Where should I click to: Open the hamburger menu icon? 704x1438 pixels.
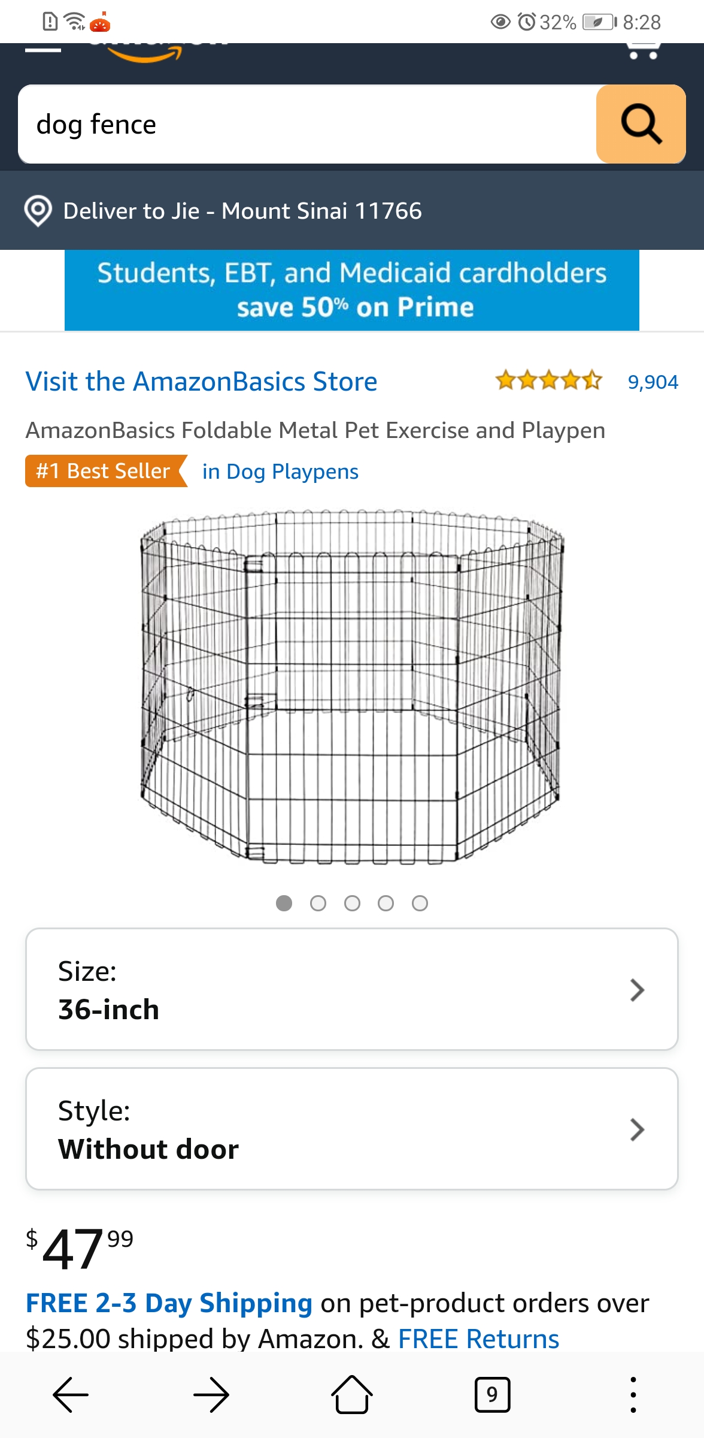pos(43,49)
